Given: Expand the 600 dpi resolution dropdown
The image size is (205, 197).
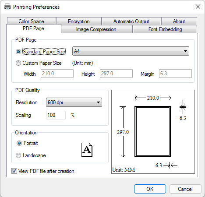Looking at the screenshot, I should pyautogui.click(x=74, y=102).
